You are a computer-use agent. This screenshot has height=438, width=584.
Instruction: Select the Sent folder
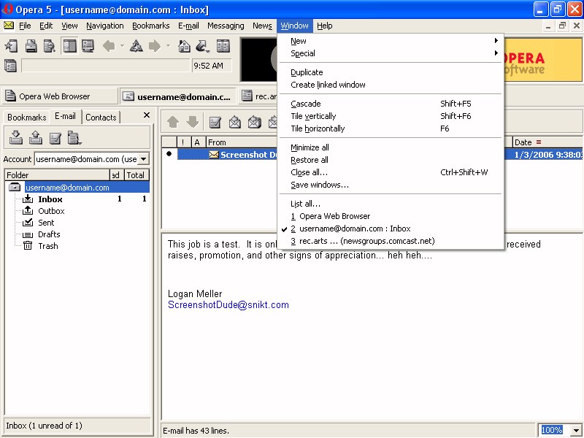pyautogui.click(x=46, y=223)
